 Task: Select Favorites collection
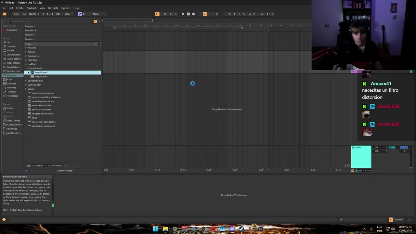click(12, 30)
